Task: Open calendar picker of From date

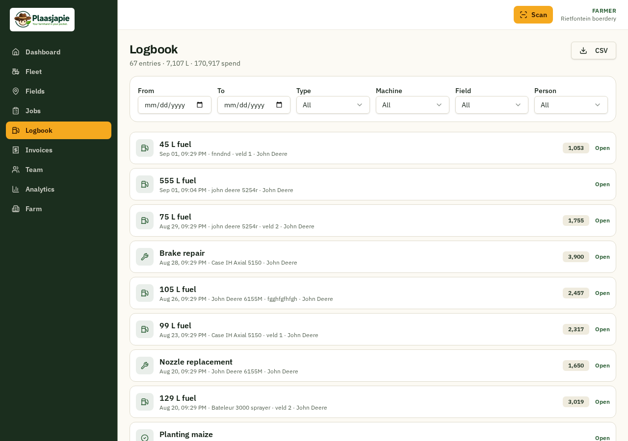Action: click(x=200, y=105)
